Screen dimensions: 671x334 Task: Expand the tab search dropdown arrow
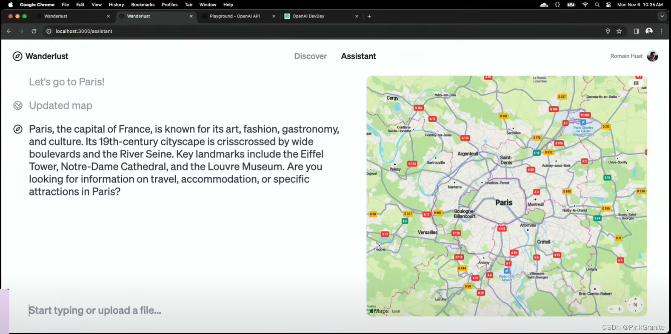(x=662, y=16)
